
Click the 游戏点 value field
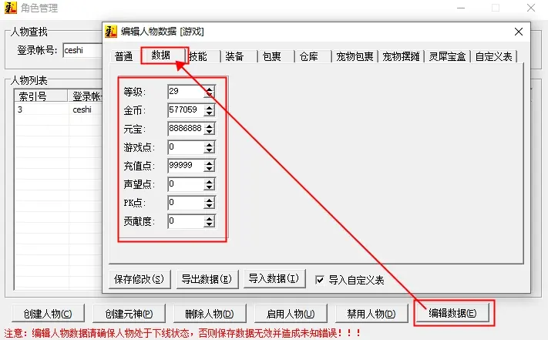(x=186, y=147)
